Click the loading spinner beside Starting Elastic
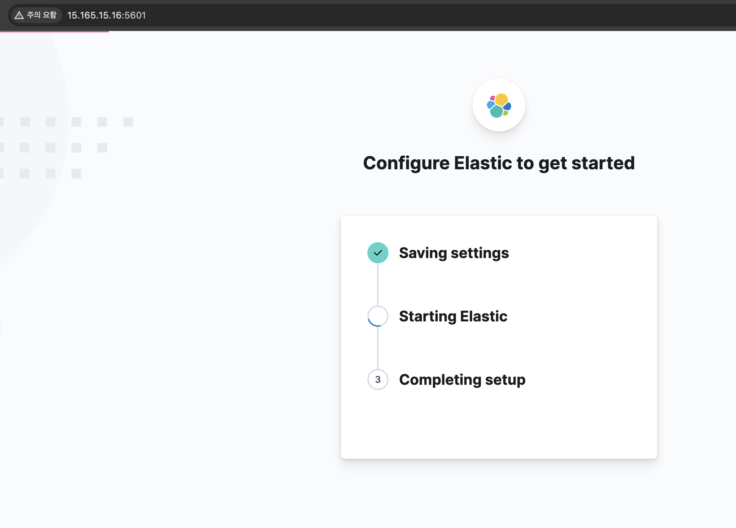Screen dimensions: 736x528 378,316
